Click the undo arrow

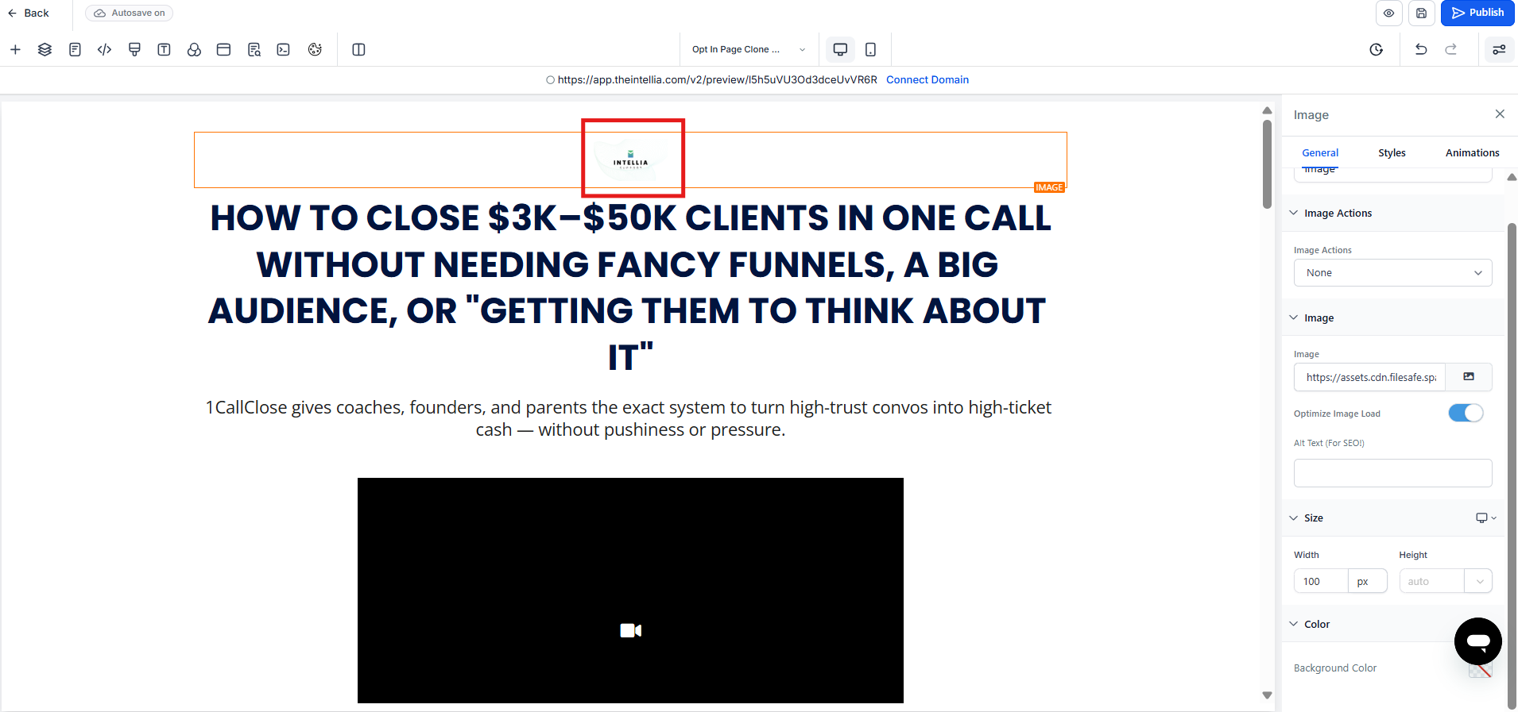(x=1421, y=49)
